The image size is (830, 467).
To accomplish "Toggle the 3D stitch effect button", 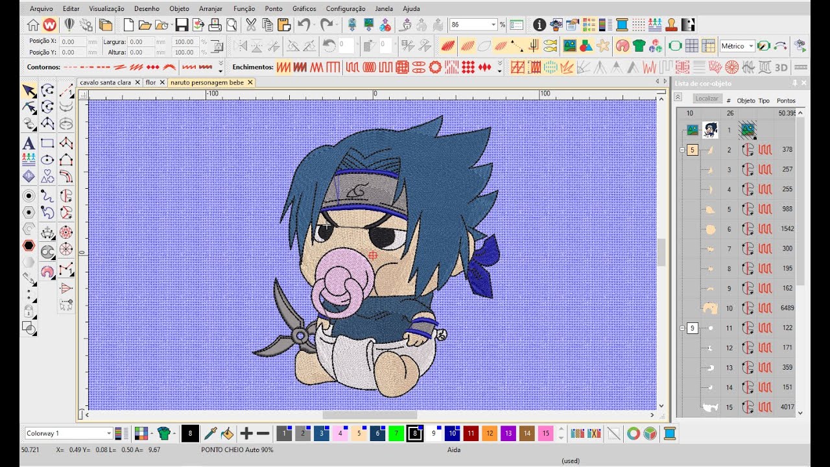I will pyautogui.click(x=781, y=67).
